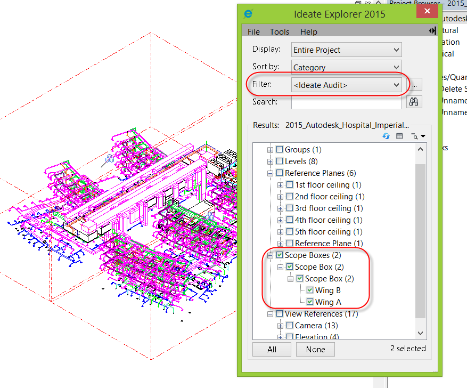This screenshot has width=467, height=388.
Task: Expand the Levels (8) tree node
Action: coord(270,161)
